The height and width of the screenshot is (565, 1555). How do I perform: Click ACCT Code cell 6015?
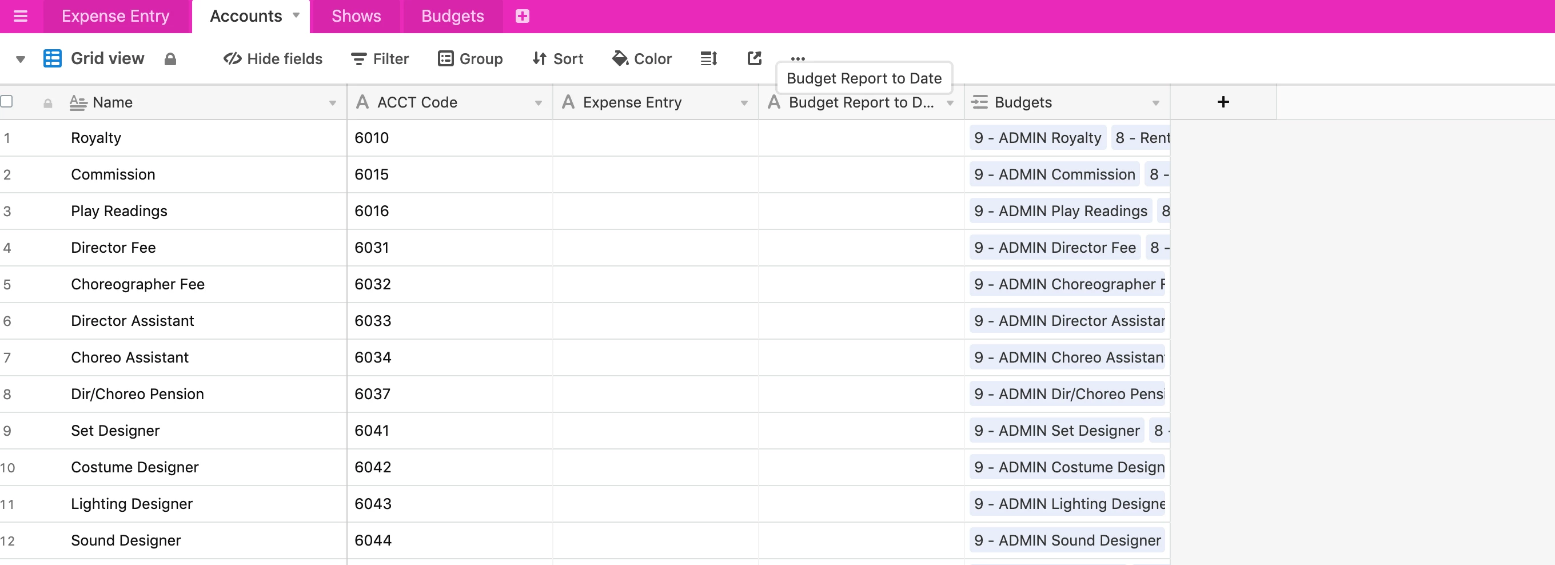(x=450, y=174)
